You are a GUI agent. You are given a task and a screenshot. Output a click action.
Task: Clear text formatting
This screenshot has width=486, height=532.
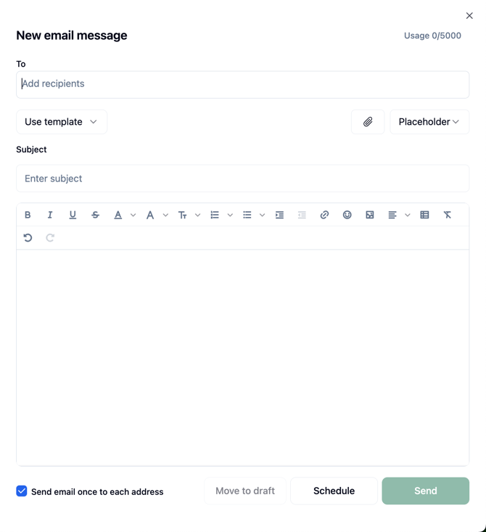(447, 215)
